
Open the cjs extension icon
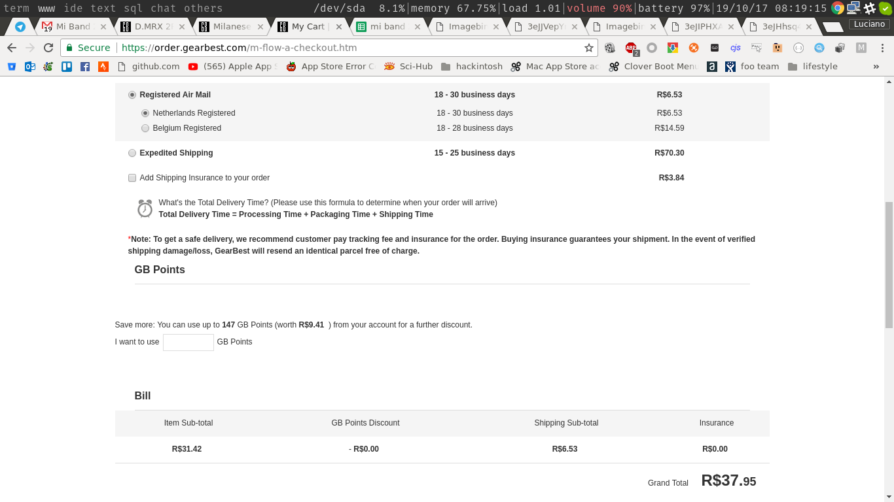(x=736, y=48)
